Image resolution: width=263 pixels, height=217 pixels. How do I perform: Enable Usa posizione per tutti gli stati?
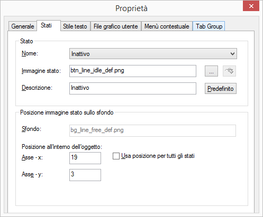coord(116,156)
